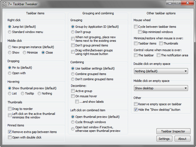Image resolution: width=196 pixels, height=147 pixels.
Task: Open the Settings button
Action: coord(164,139)
